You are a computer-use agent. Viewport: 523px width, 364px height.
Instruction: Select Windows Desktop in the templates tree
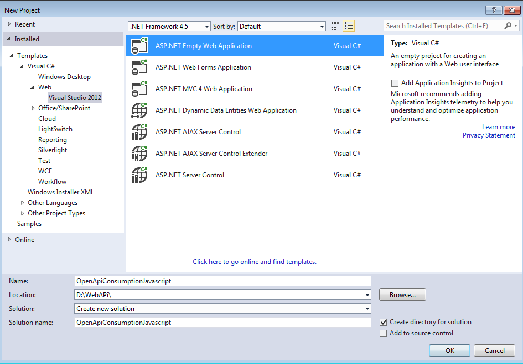64,77
